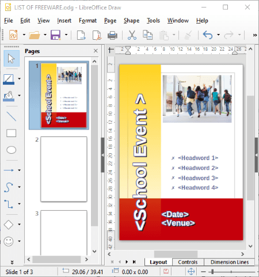Click the Undo arrow icon
Screen dimensions: 259x277
pyautogui.click(x=208, y=35)
